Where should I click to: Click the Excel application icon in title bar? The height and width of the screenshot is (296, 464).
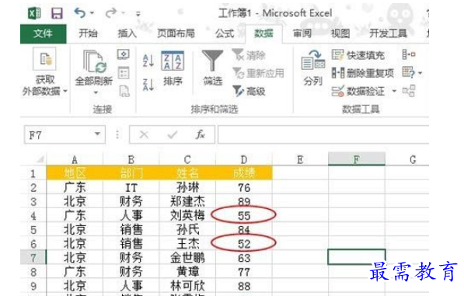click(x=34, y=13)
